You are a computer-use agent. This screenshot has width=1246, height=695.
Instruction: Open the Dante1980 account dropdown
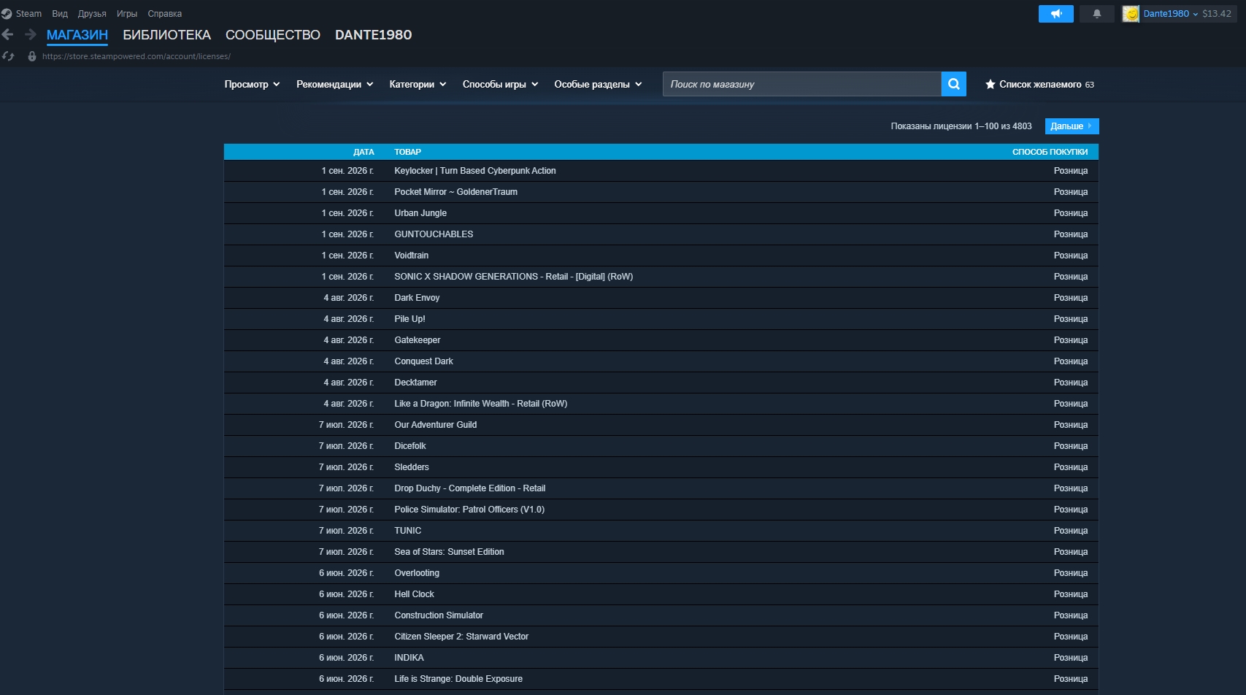[x=1171, y=14]
